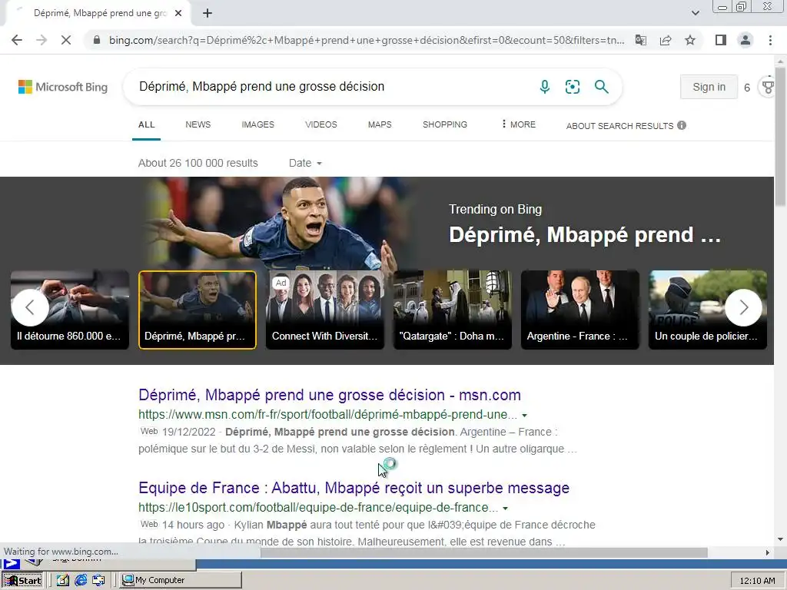This screenshot has width=787, height=590.
Task: Open 'Il détourne 860.000' trending card
Action: pos(70,310)
